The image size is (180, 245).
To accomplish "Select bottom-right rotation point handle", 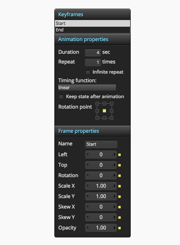I will tap(112, 118).
